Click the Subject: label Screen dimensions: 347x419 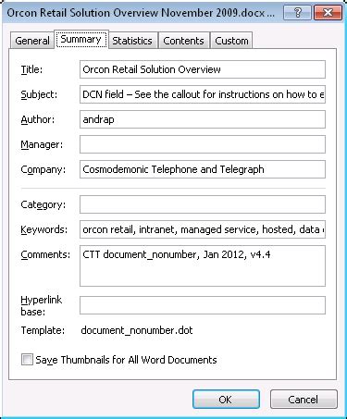click(39, 94)
